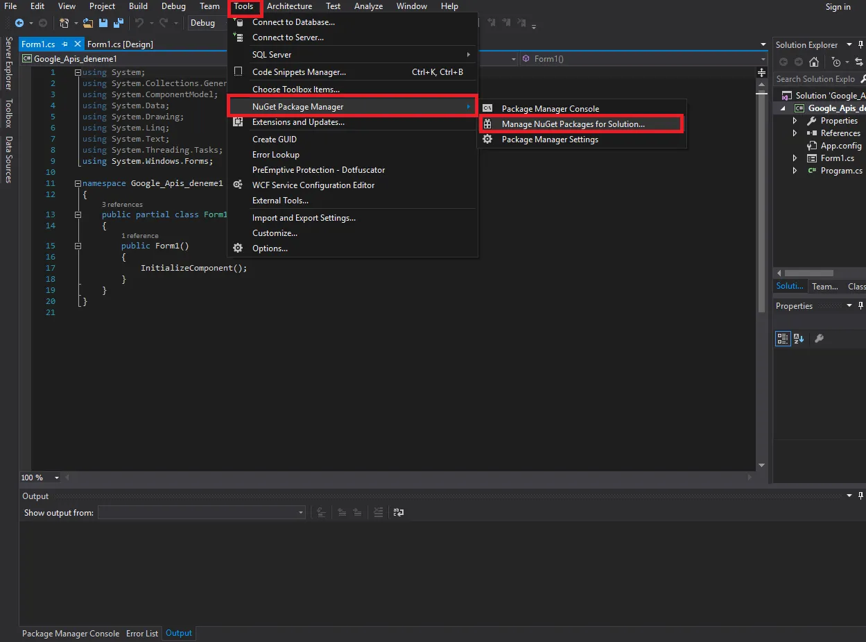Screen dimensions: 866x642
Task: Click the Redo toolbar icon
Action: (x=164, y=23)
